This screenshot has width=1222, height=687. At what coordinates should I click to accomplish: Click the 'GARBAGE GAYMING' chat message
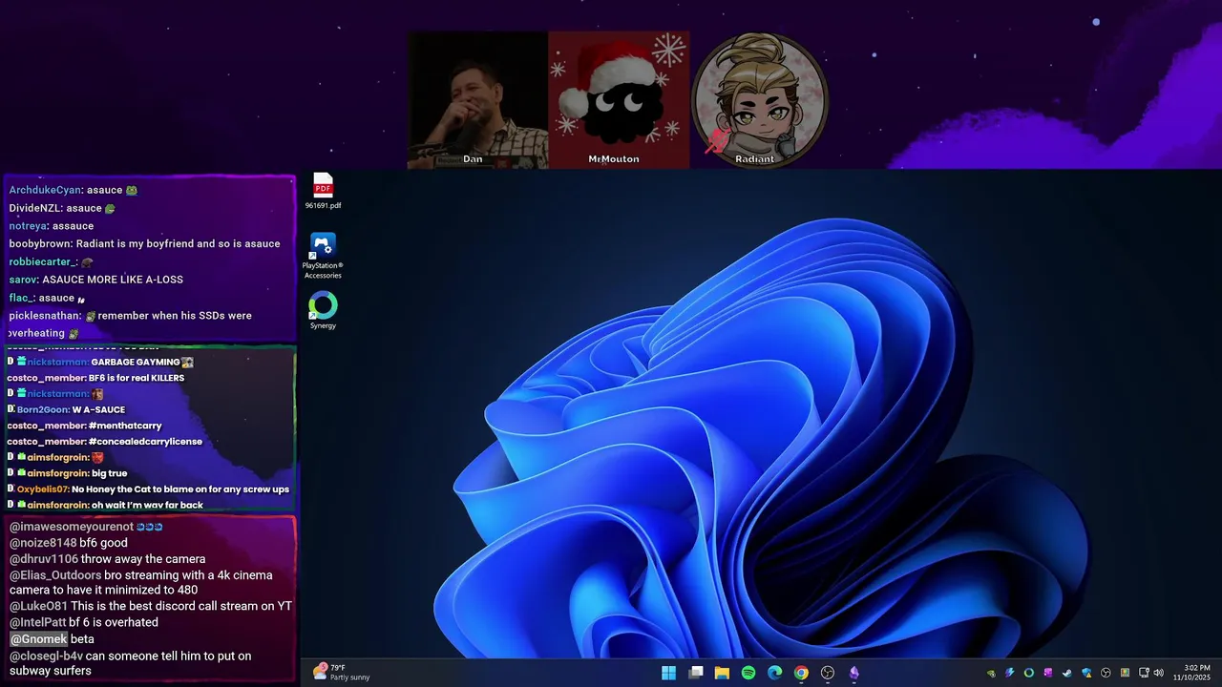tap(136, 362)
